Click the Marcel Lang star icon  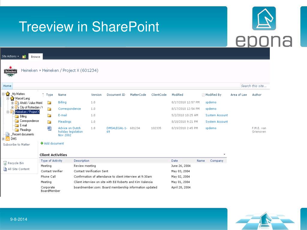tap(12, 98)
